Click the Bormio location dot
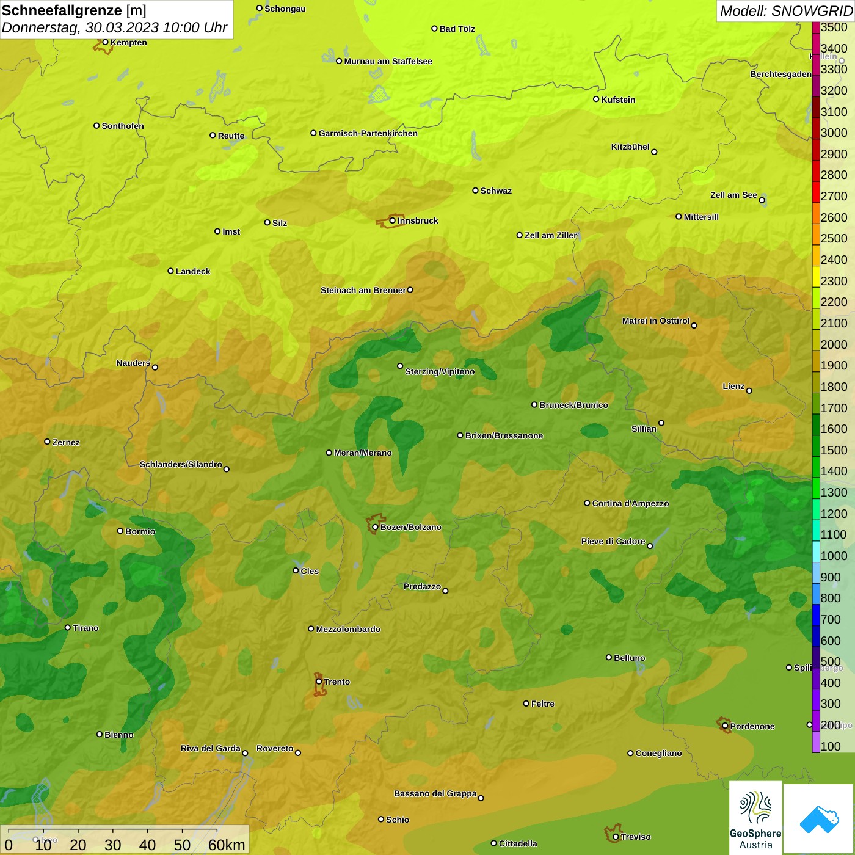 [x=120, y=531]
